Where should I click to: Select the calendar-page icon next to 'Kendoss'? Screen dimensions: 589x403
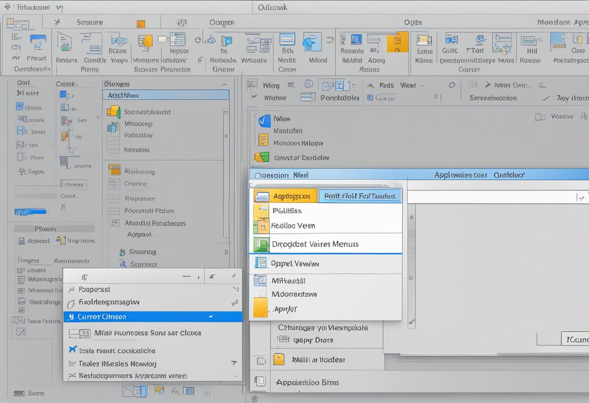[x=114, y=150]
